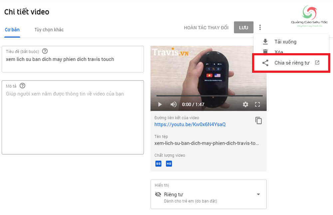Open the youtu.be video link
The height and width of the screenshot is (215, 333).
pos(190,125)
